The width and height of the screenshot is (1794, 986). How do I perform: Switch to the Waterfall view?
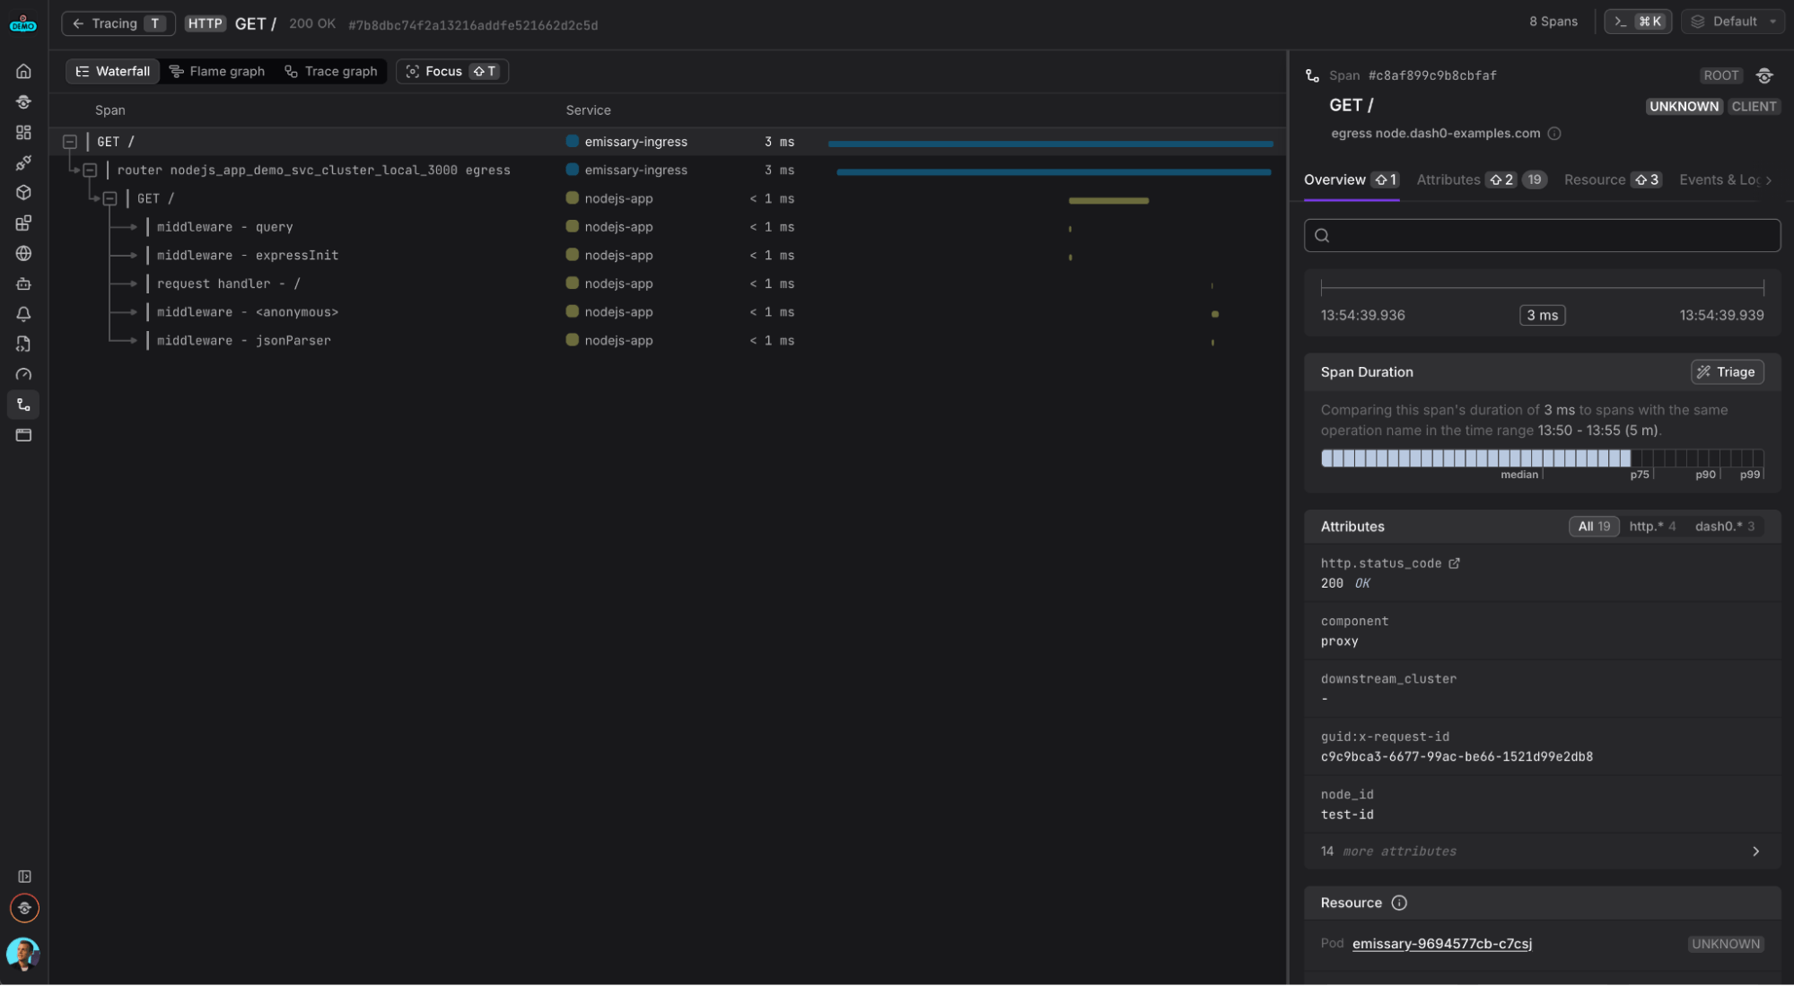(x=113, y=71)
